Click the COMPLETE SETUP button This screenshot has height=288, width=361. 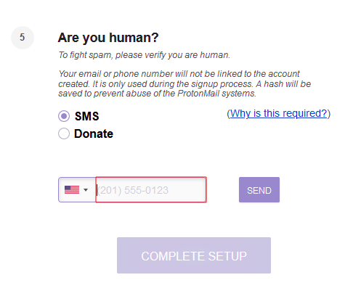(x=194, y=255)
